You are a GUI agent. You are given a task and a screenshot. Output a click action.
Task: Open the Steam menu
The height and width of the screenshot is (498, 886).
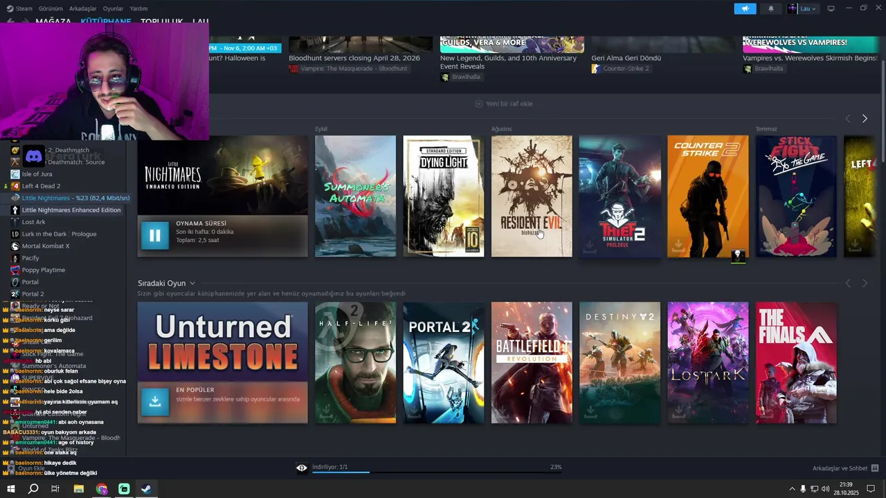(x=19, y=8)
